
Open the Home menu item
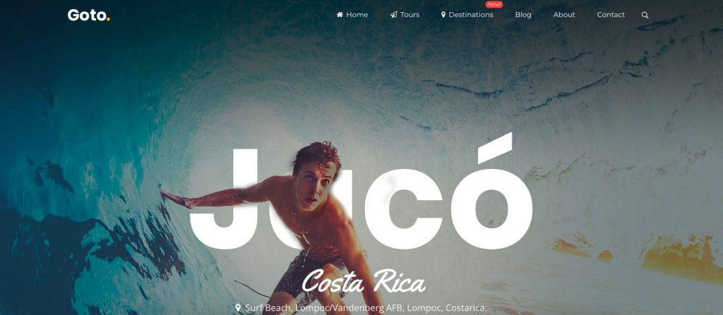352,15
